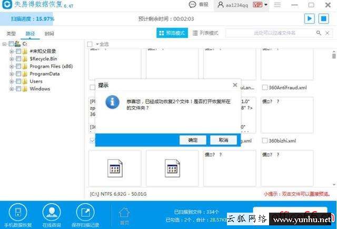Open thumbnail of 360AntiFraud.xml preview
Viewport: 337px width, 229px height.
click(287, 64)
